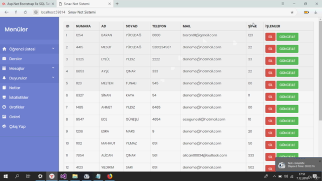Click the icon beside Çıkış Yap
Viewport: 322px width, 181px height.
tap(5, 126)
